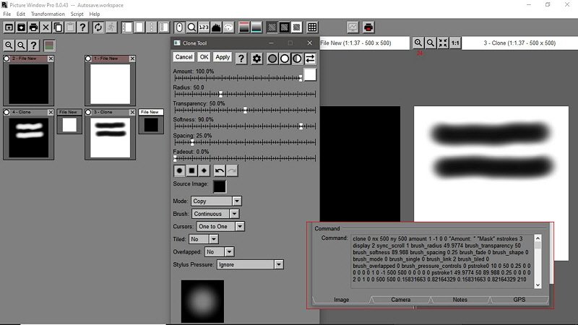Viewport: 578px width, 325px height.
Task: Click the grid icon in the main toolbar
Action: (312, 27)
